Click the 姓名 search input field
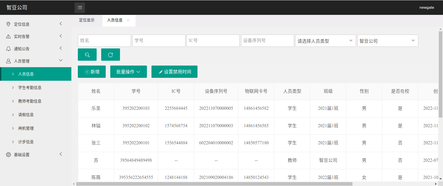The height and width of the screenshot is (186, 443). (x=104, y=41)
